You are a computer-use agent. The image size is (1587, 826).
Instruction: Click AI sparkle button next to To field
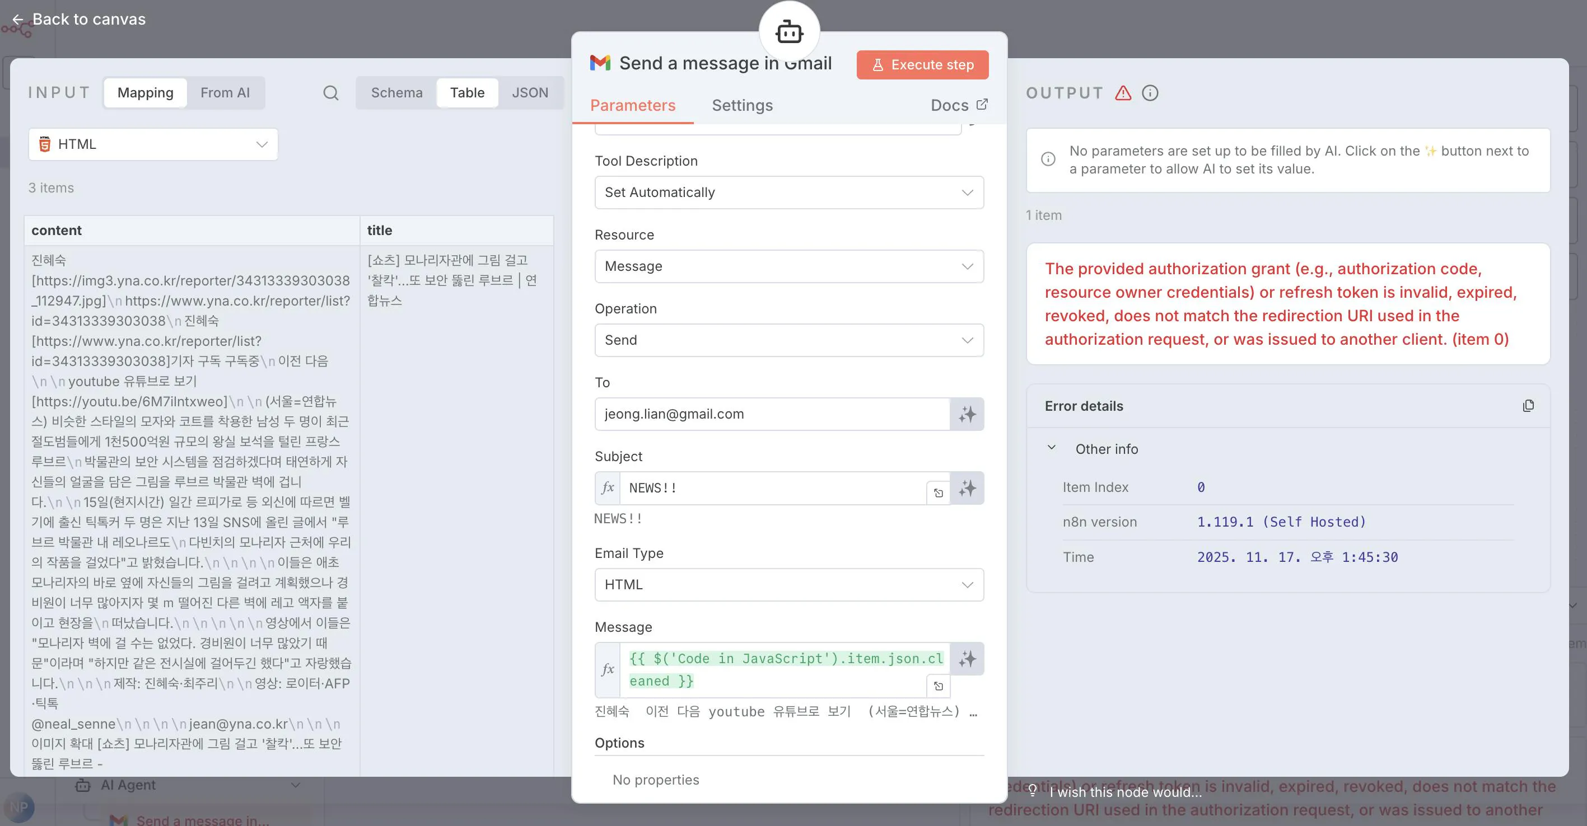(967, 414)
